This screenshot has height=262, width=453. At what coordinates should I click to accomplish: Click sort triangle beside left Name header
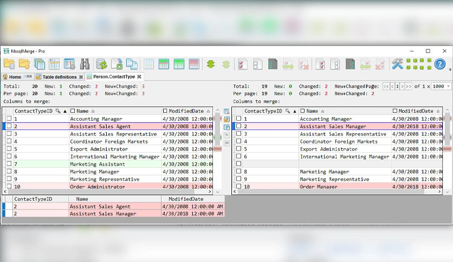click(x=93, y=111)
